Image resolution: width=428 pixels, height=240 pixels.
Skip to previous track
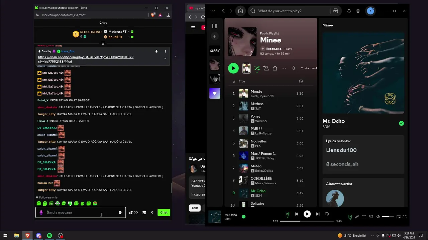296,214
